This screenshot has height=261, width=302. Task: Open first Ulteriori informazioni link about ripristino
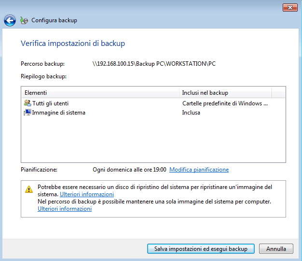tap(87, 194)
